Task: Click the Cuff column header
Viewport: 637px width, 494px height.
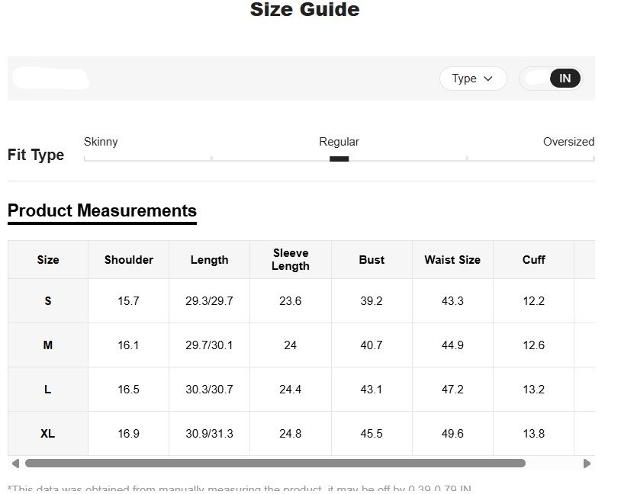Action: pyautogui.click(x=534, y=260)
